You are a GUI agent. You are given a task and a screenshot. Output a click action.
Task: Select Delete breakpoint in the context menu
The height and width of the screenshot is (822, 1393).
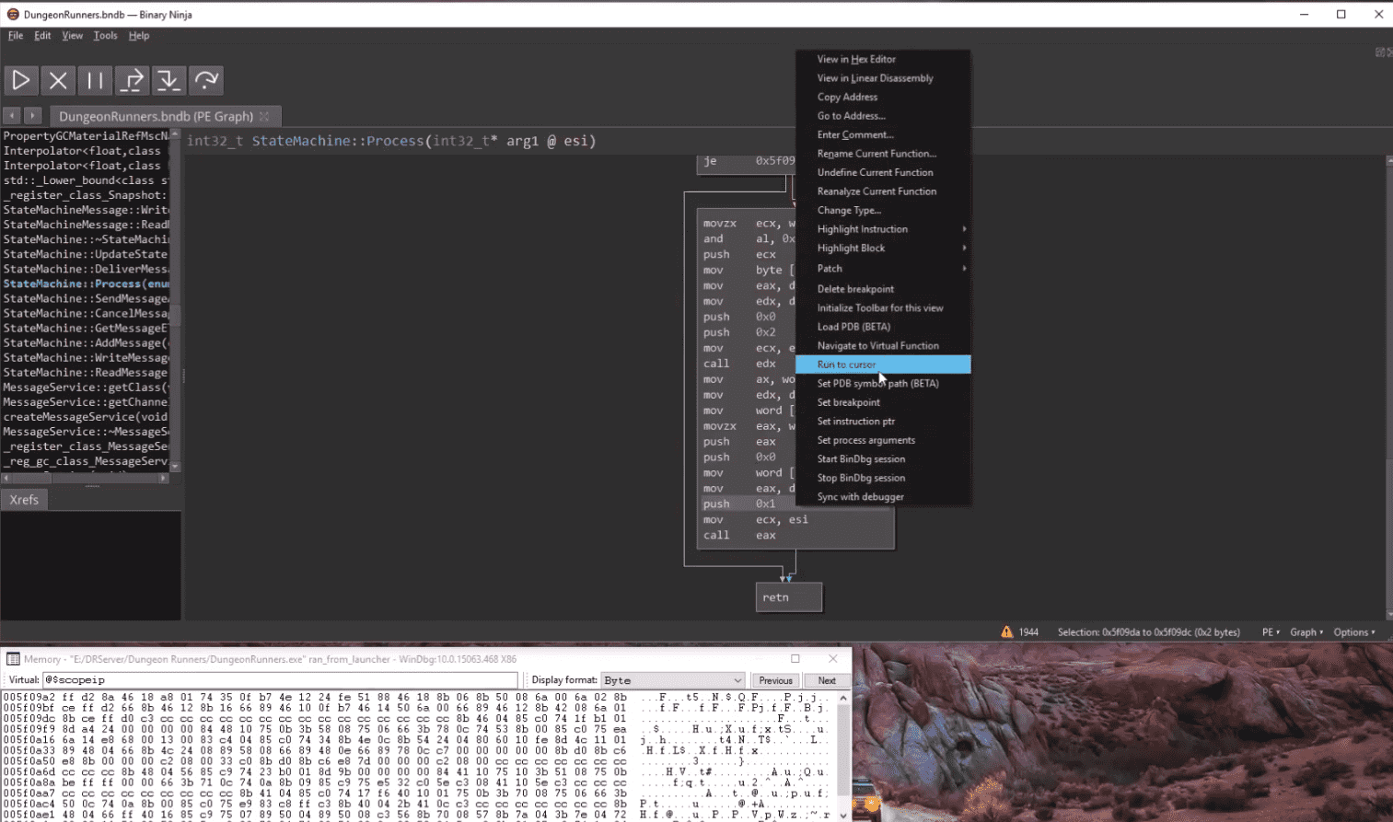pos(883,289)
